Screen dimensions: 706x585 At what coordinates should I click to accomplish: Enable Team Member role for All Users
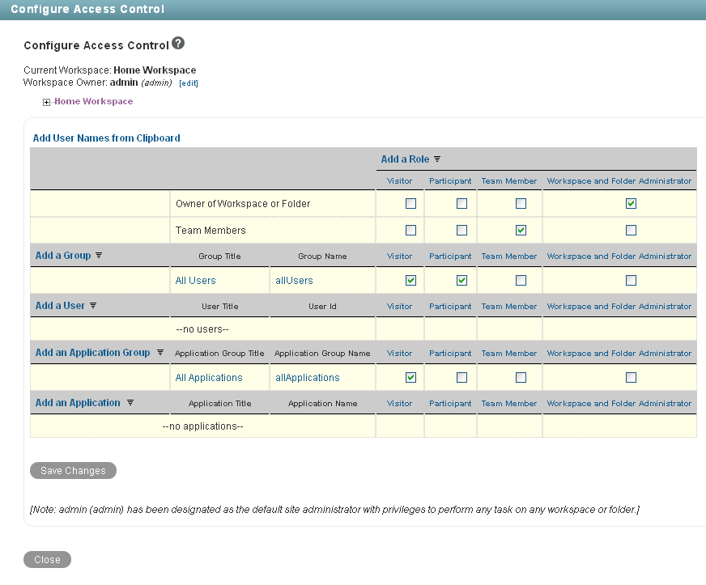521,280
